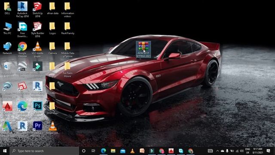Select the Network desktop icon
The image size is (275, 155).
[7, 48]
